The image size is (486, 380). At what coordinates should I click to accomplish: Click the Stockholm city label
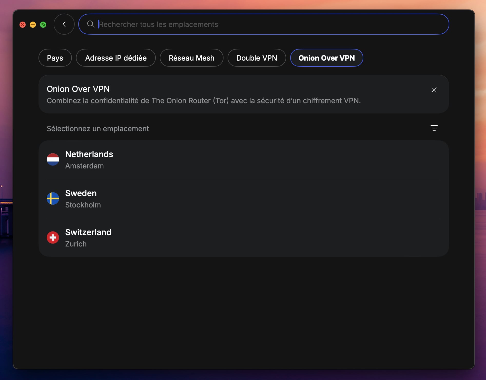[x=83, y=205]
